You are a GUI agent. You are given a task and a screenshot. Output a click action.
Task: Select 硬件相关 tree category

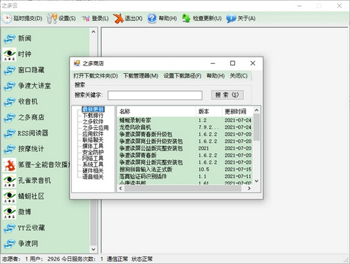click(93, 170)
